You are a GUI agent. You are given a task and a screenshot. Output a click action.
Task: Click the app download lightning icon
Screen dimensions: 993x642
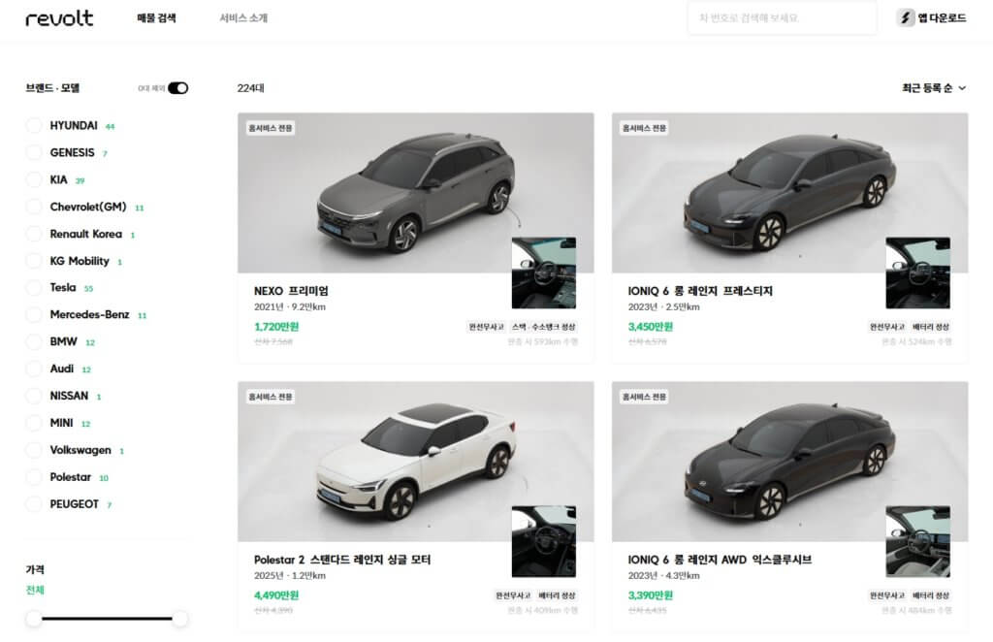(906, 18)
